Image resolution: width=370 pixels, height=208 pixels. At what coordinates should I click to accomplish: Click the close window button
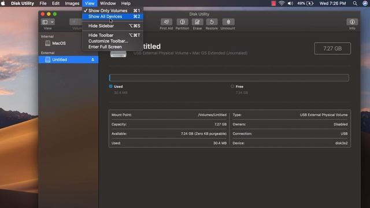point(43,14)
